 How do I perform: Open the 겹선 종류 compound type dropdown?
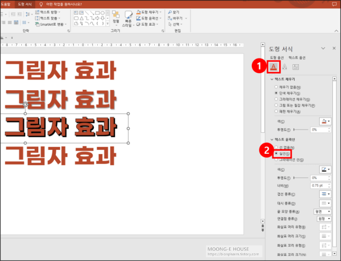(x=325, y=194)
